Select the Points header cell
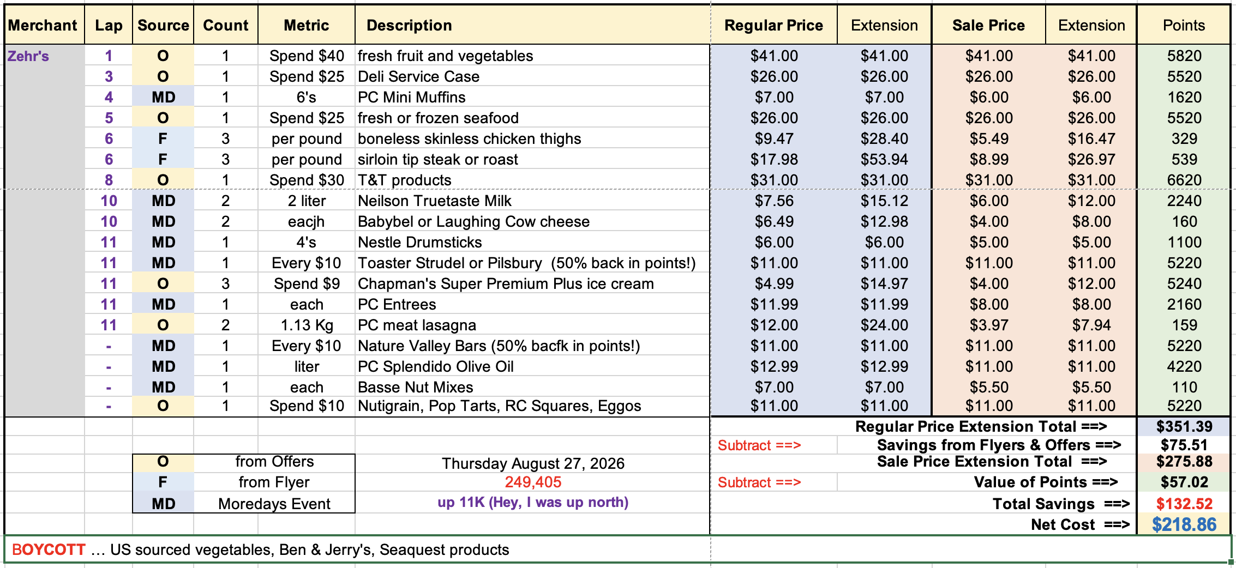This screenshot has height=568, width=1236. point(1184,25)
